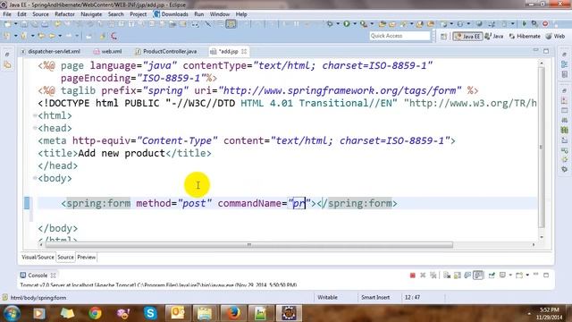
Task: Switch to dispatcher-servlet.xml tab
Action: coord(50,52)
